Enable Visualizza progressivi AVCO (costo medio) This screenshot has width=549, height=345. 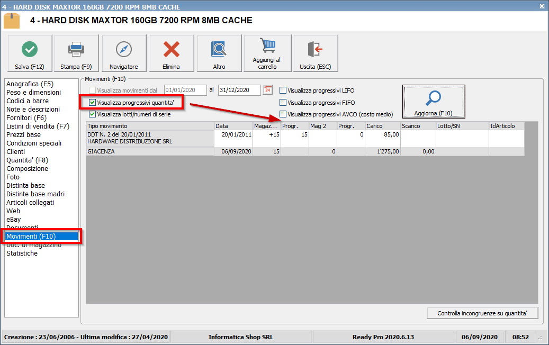(283, 114)
